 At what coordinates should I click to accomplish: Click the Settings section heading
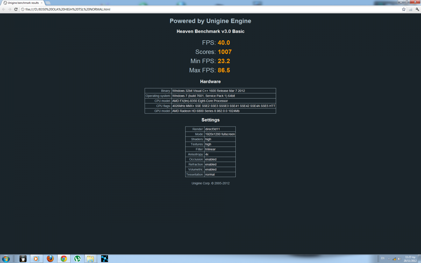click(x=210, y=120)
